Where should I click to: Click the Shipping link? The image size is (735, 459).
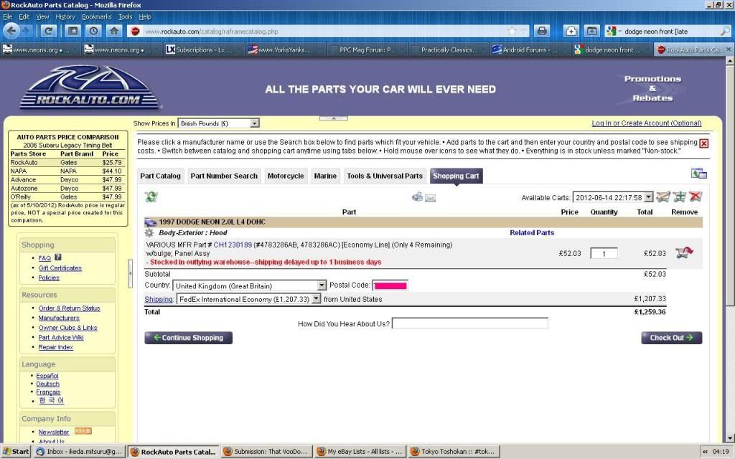click(x=159, y=299)
